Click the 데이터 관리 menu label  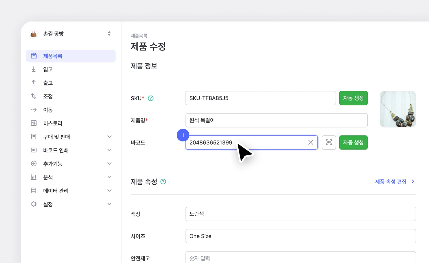pyautogui.click(x=56, y=191)
